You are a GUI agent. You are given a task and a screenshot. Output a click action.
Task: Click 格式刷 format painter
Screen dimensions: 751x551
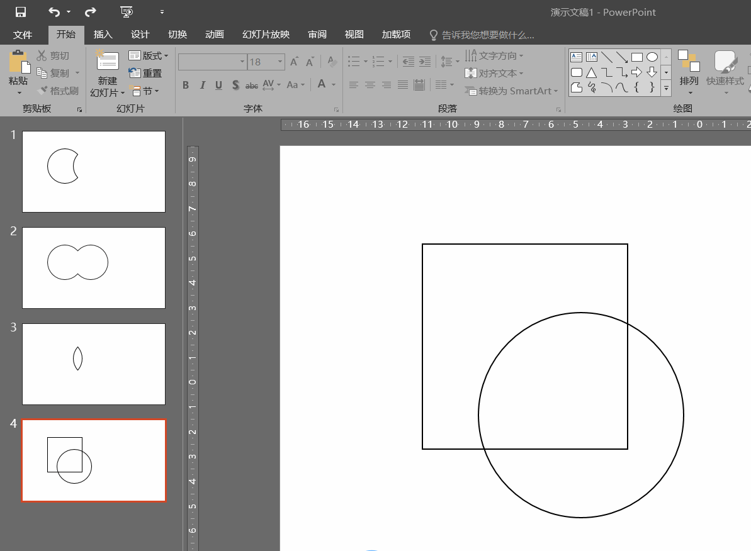57,91
